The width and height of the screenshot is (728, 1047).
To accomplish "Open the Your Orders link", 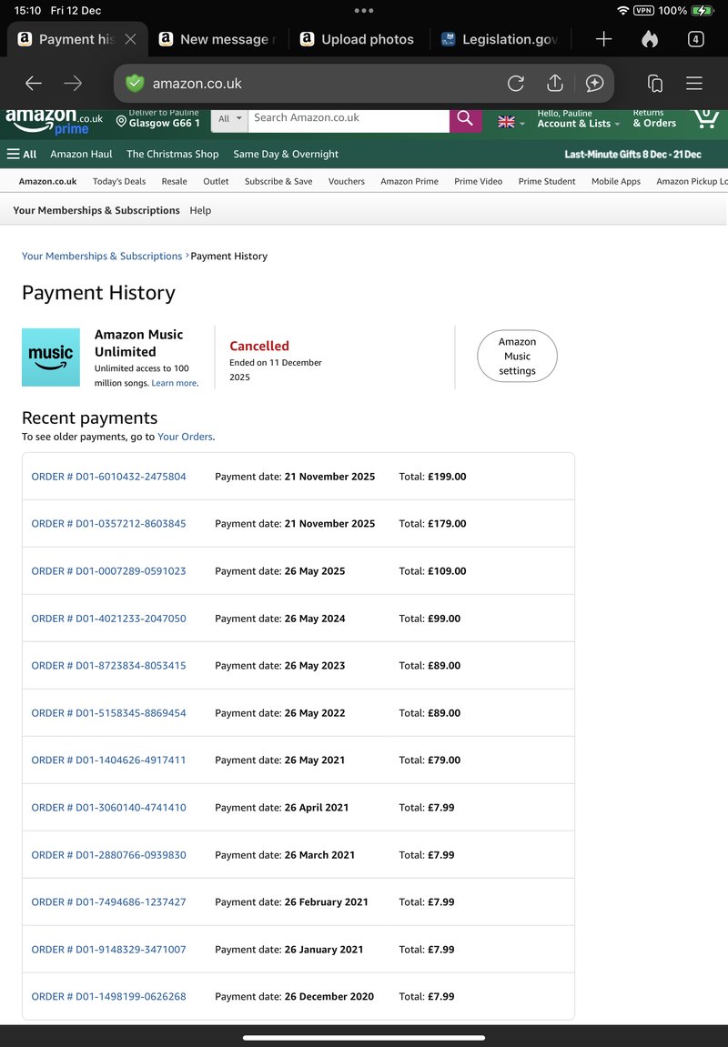I will click(185, 437).
